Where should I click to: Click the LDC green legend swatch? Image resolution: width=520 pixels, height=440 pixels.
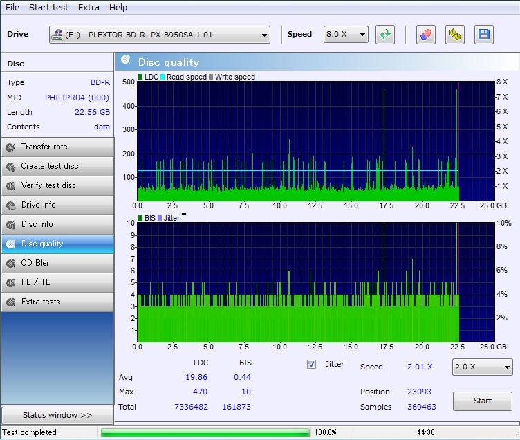pos(140,77)
